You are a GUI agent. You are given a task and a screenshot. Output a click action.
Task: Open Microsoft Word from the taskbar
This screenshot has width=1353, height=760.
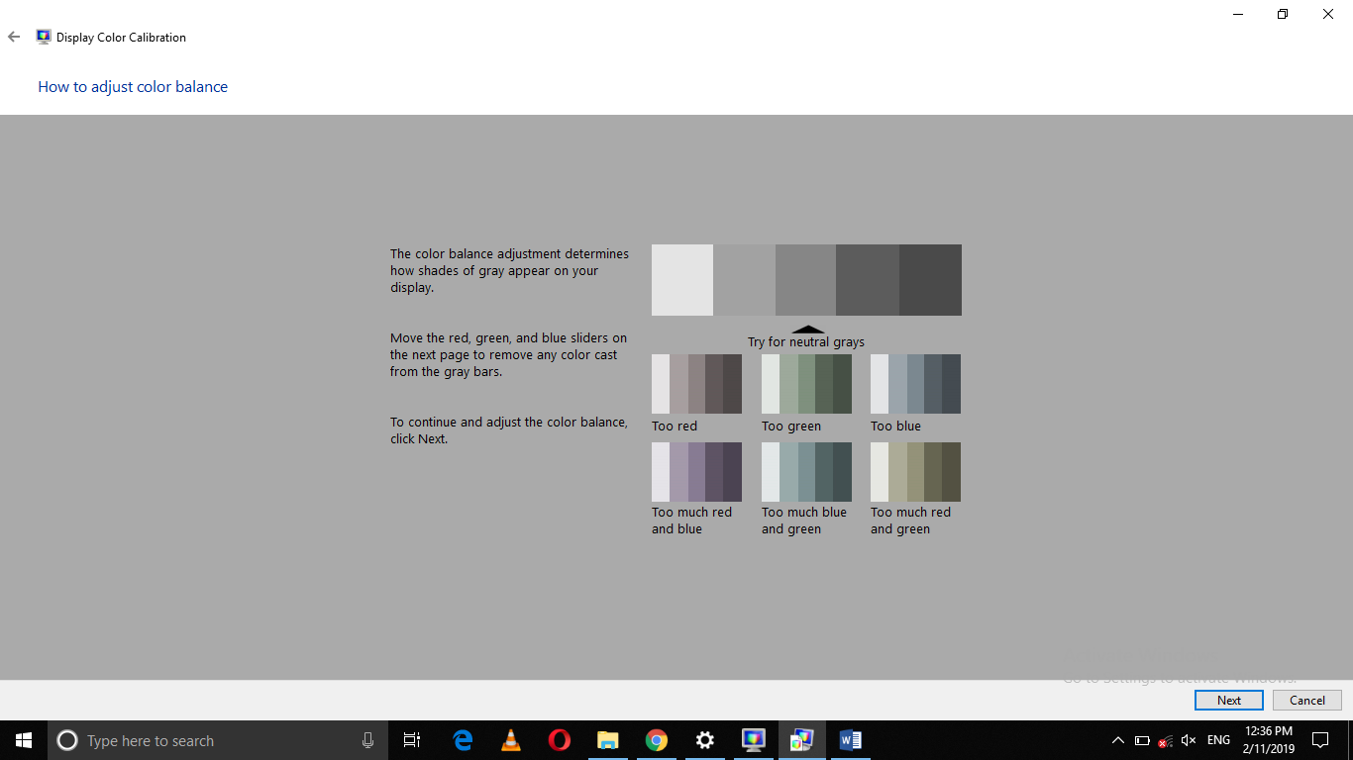point(849,740)
